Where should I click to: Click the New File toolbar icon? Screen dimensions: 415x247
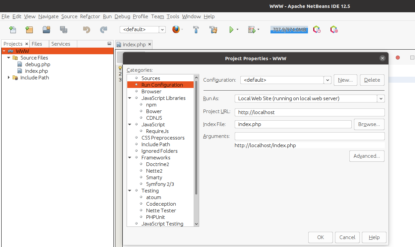[x=13, y=30]
